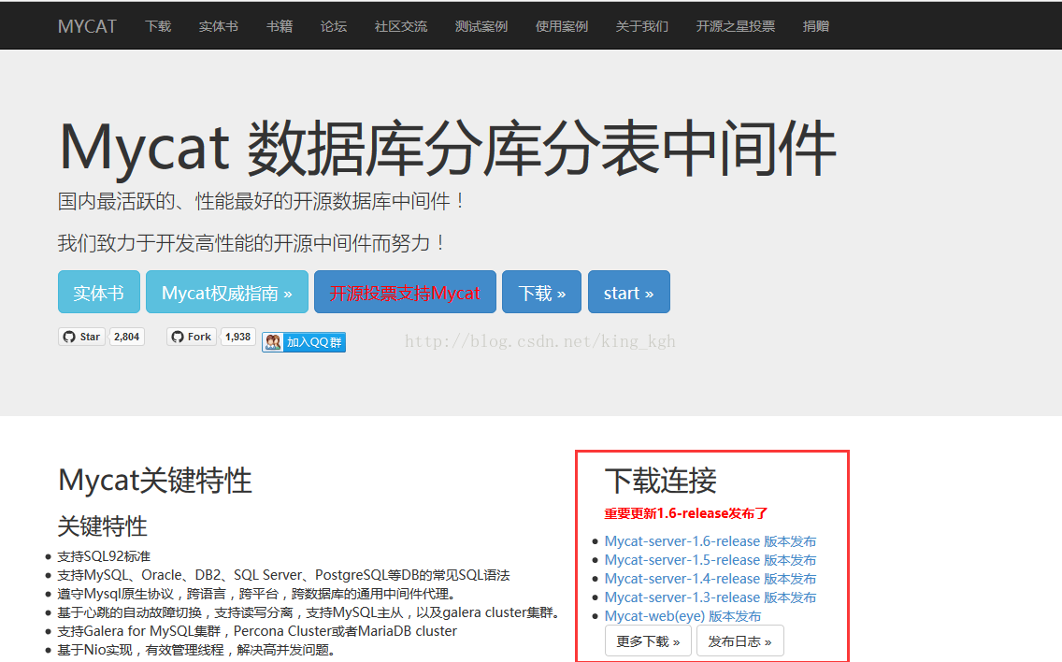Image resolution: width=1062 pixels, height=662 pixels.
Task: Click the light blue 实体书 button
Action: pos(99,292)
